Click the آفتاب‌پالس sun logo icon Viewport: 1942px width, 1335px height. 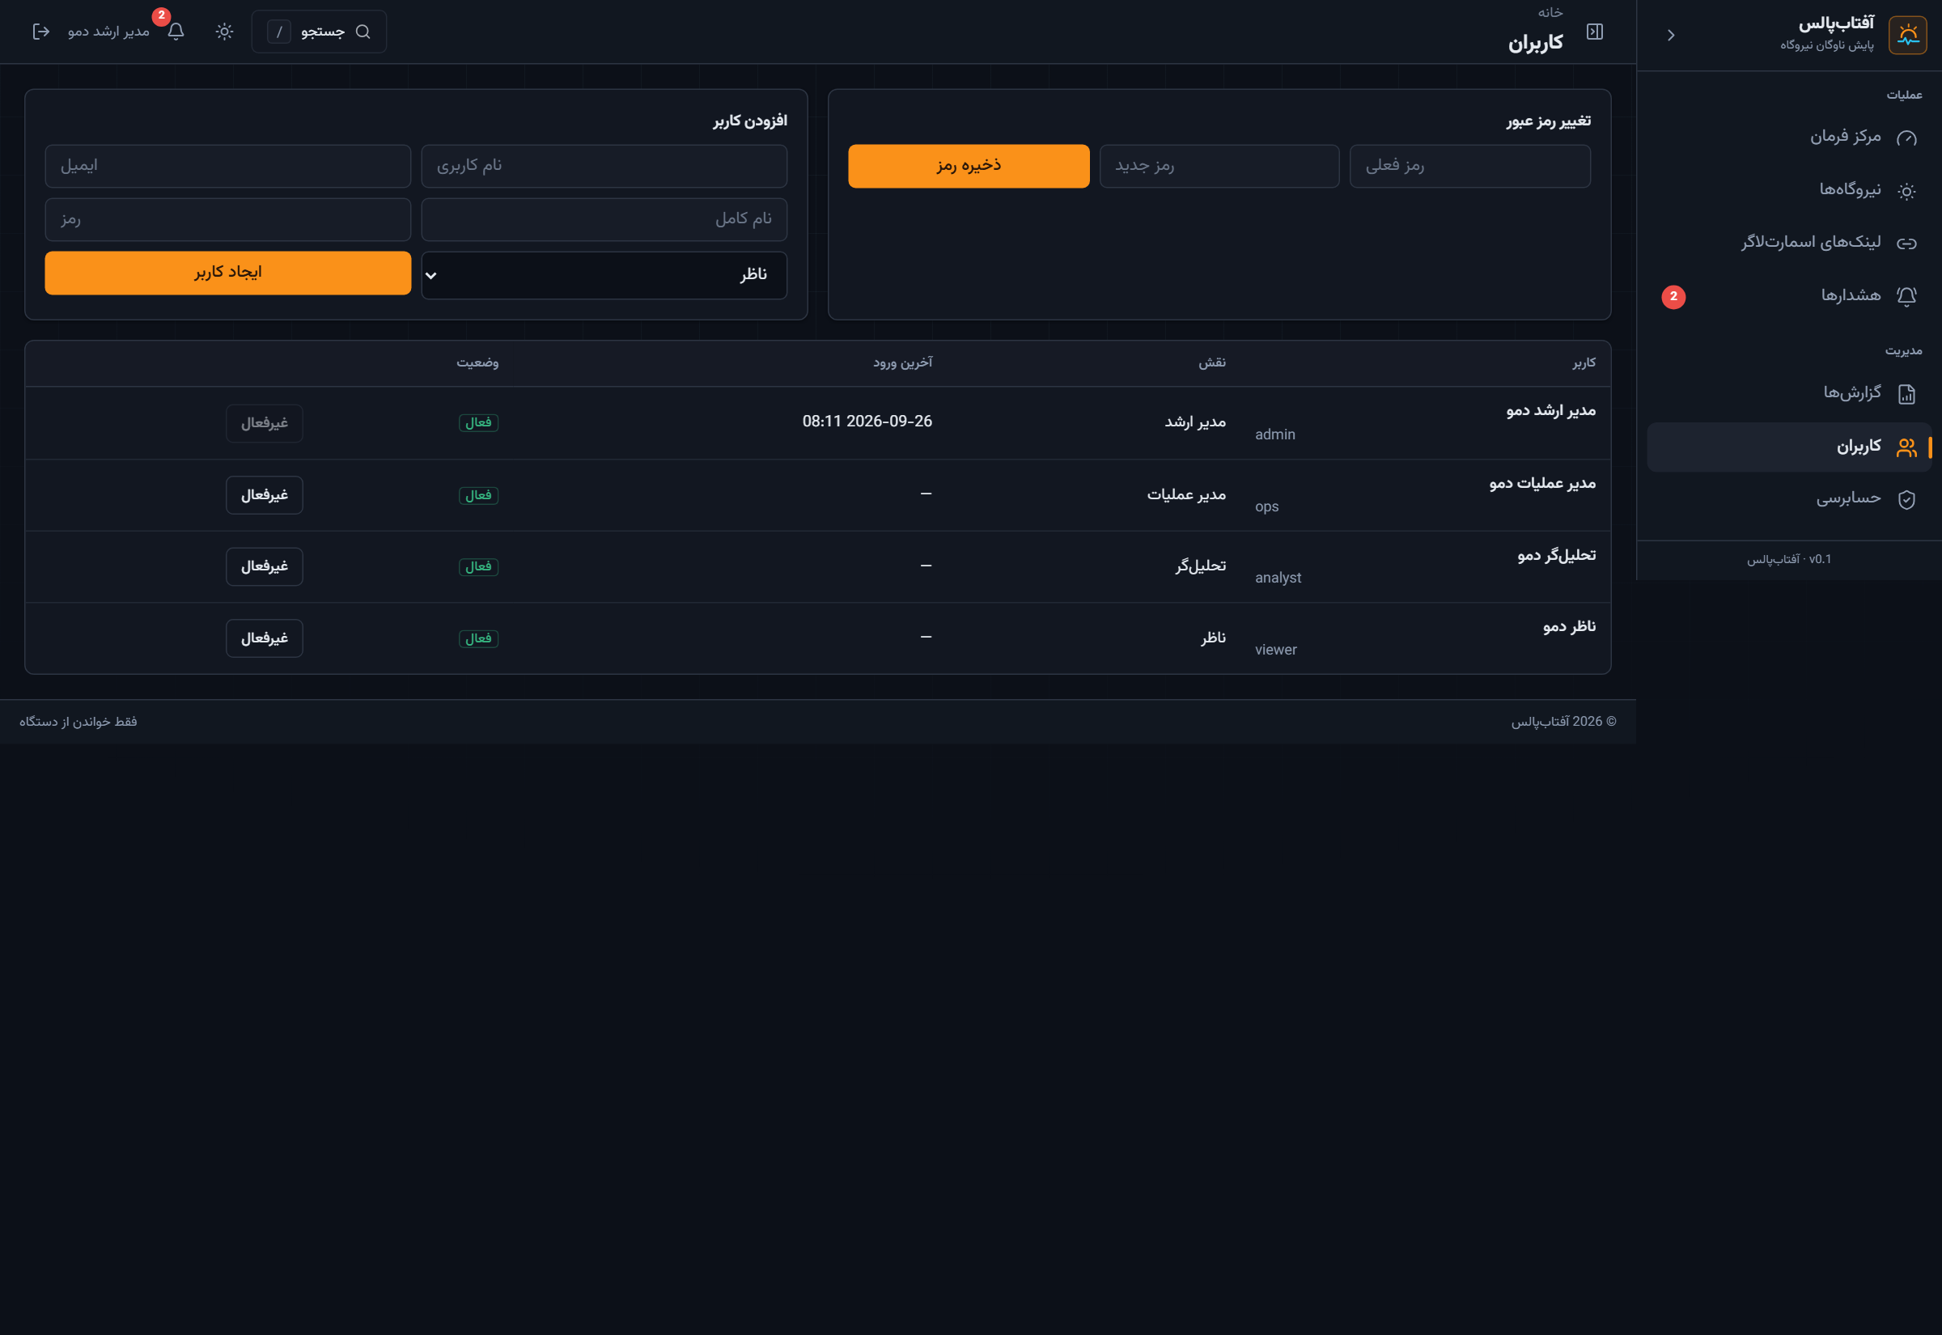pyautogui.click(x=1908, y=35)
